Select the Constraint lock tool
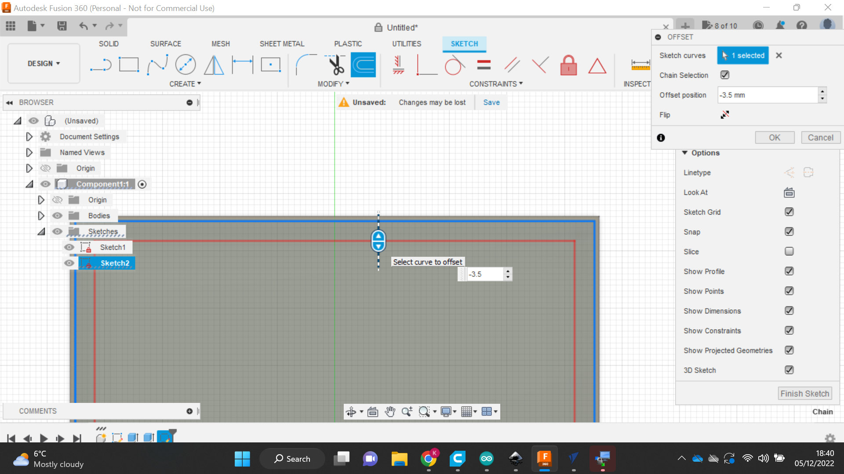This screenshot has width=844, height=474. coord(569,65)
